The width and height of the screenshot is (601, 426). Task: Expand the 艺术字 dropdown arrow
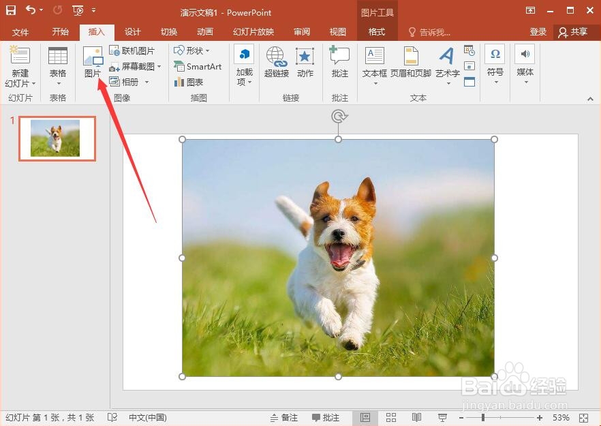[448, 84]
